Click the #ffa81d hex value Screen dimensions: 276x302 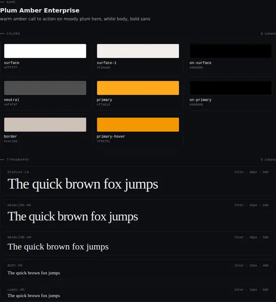tap(103, 105)
